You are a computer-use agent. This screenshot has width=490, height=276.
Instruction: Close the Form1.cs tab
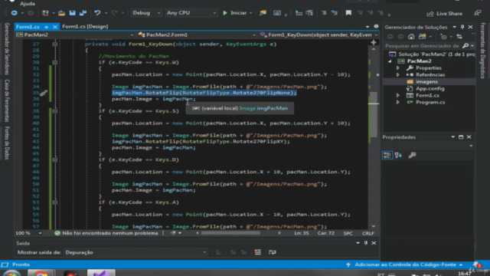coord(55,27)
